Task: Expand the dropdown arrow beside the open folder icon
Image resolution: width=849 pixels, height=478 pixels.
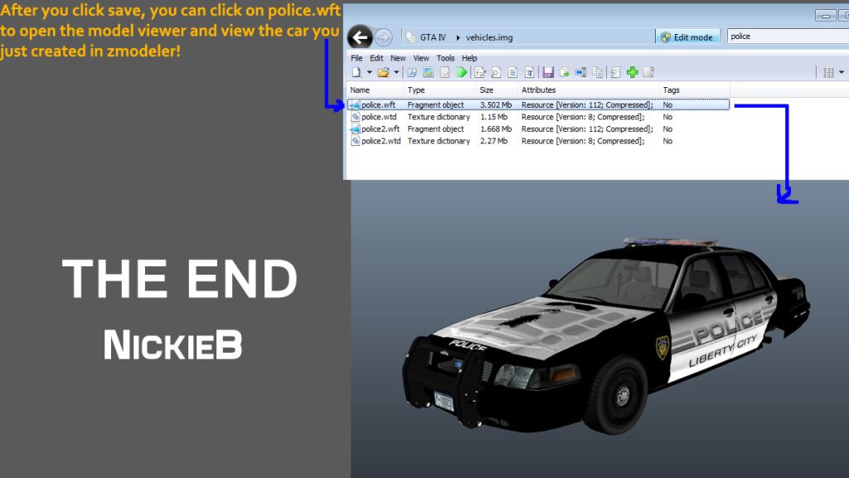Action: coord(396,72)
